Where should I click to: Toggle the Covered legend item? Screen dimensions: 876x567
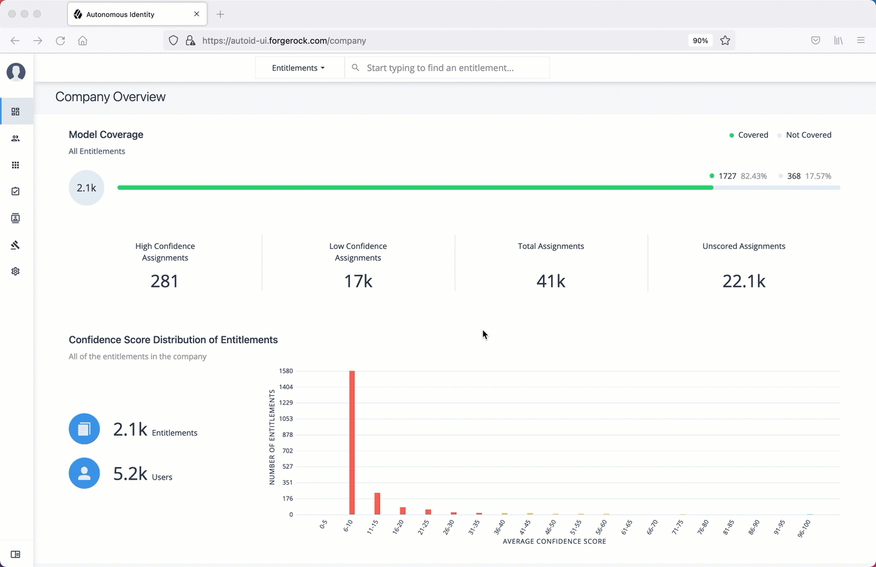click(x=748, y=135)
